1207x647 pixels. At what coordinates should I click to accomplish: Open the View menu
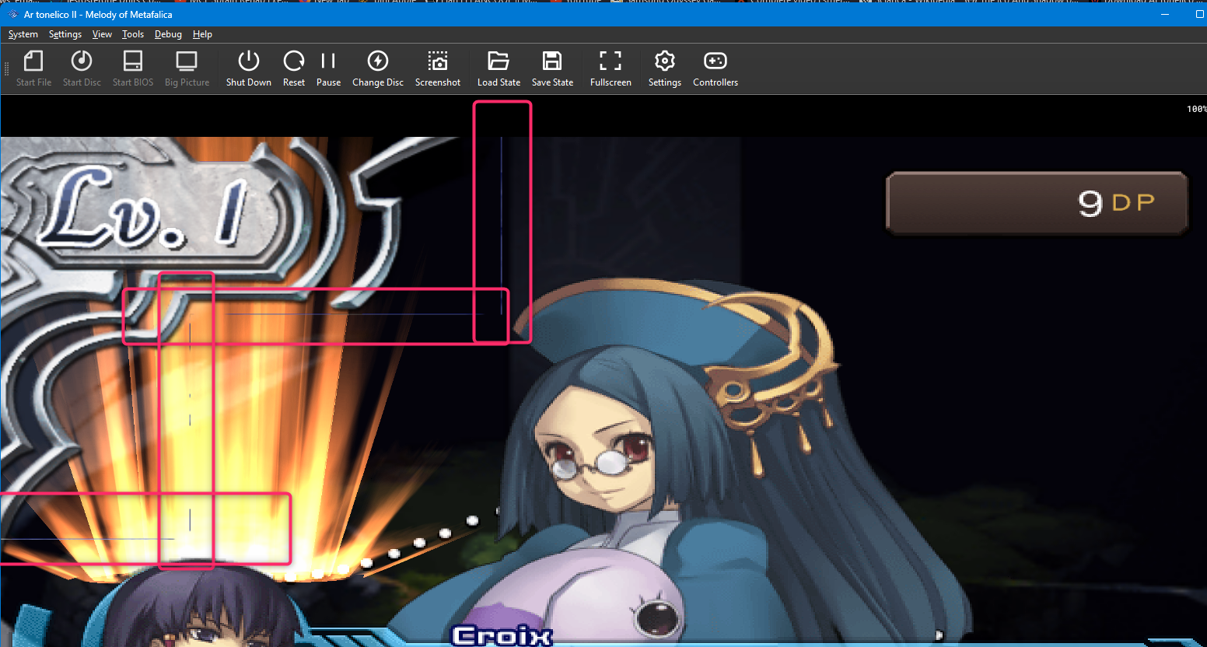point(102,34)
